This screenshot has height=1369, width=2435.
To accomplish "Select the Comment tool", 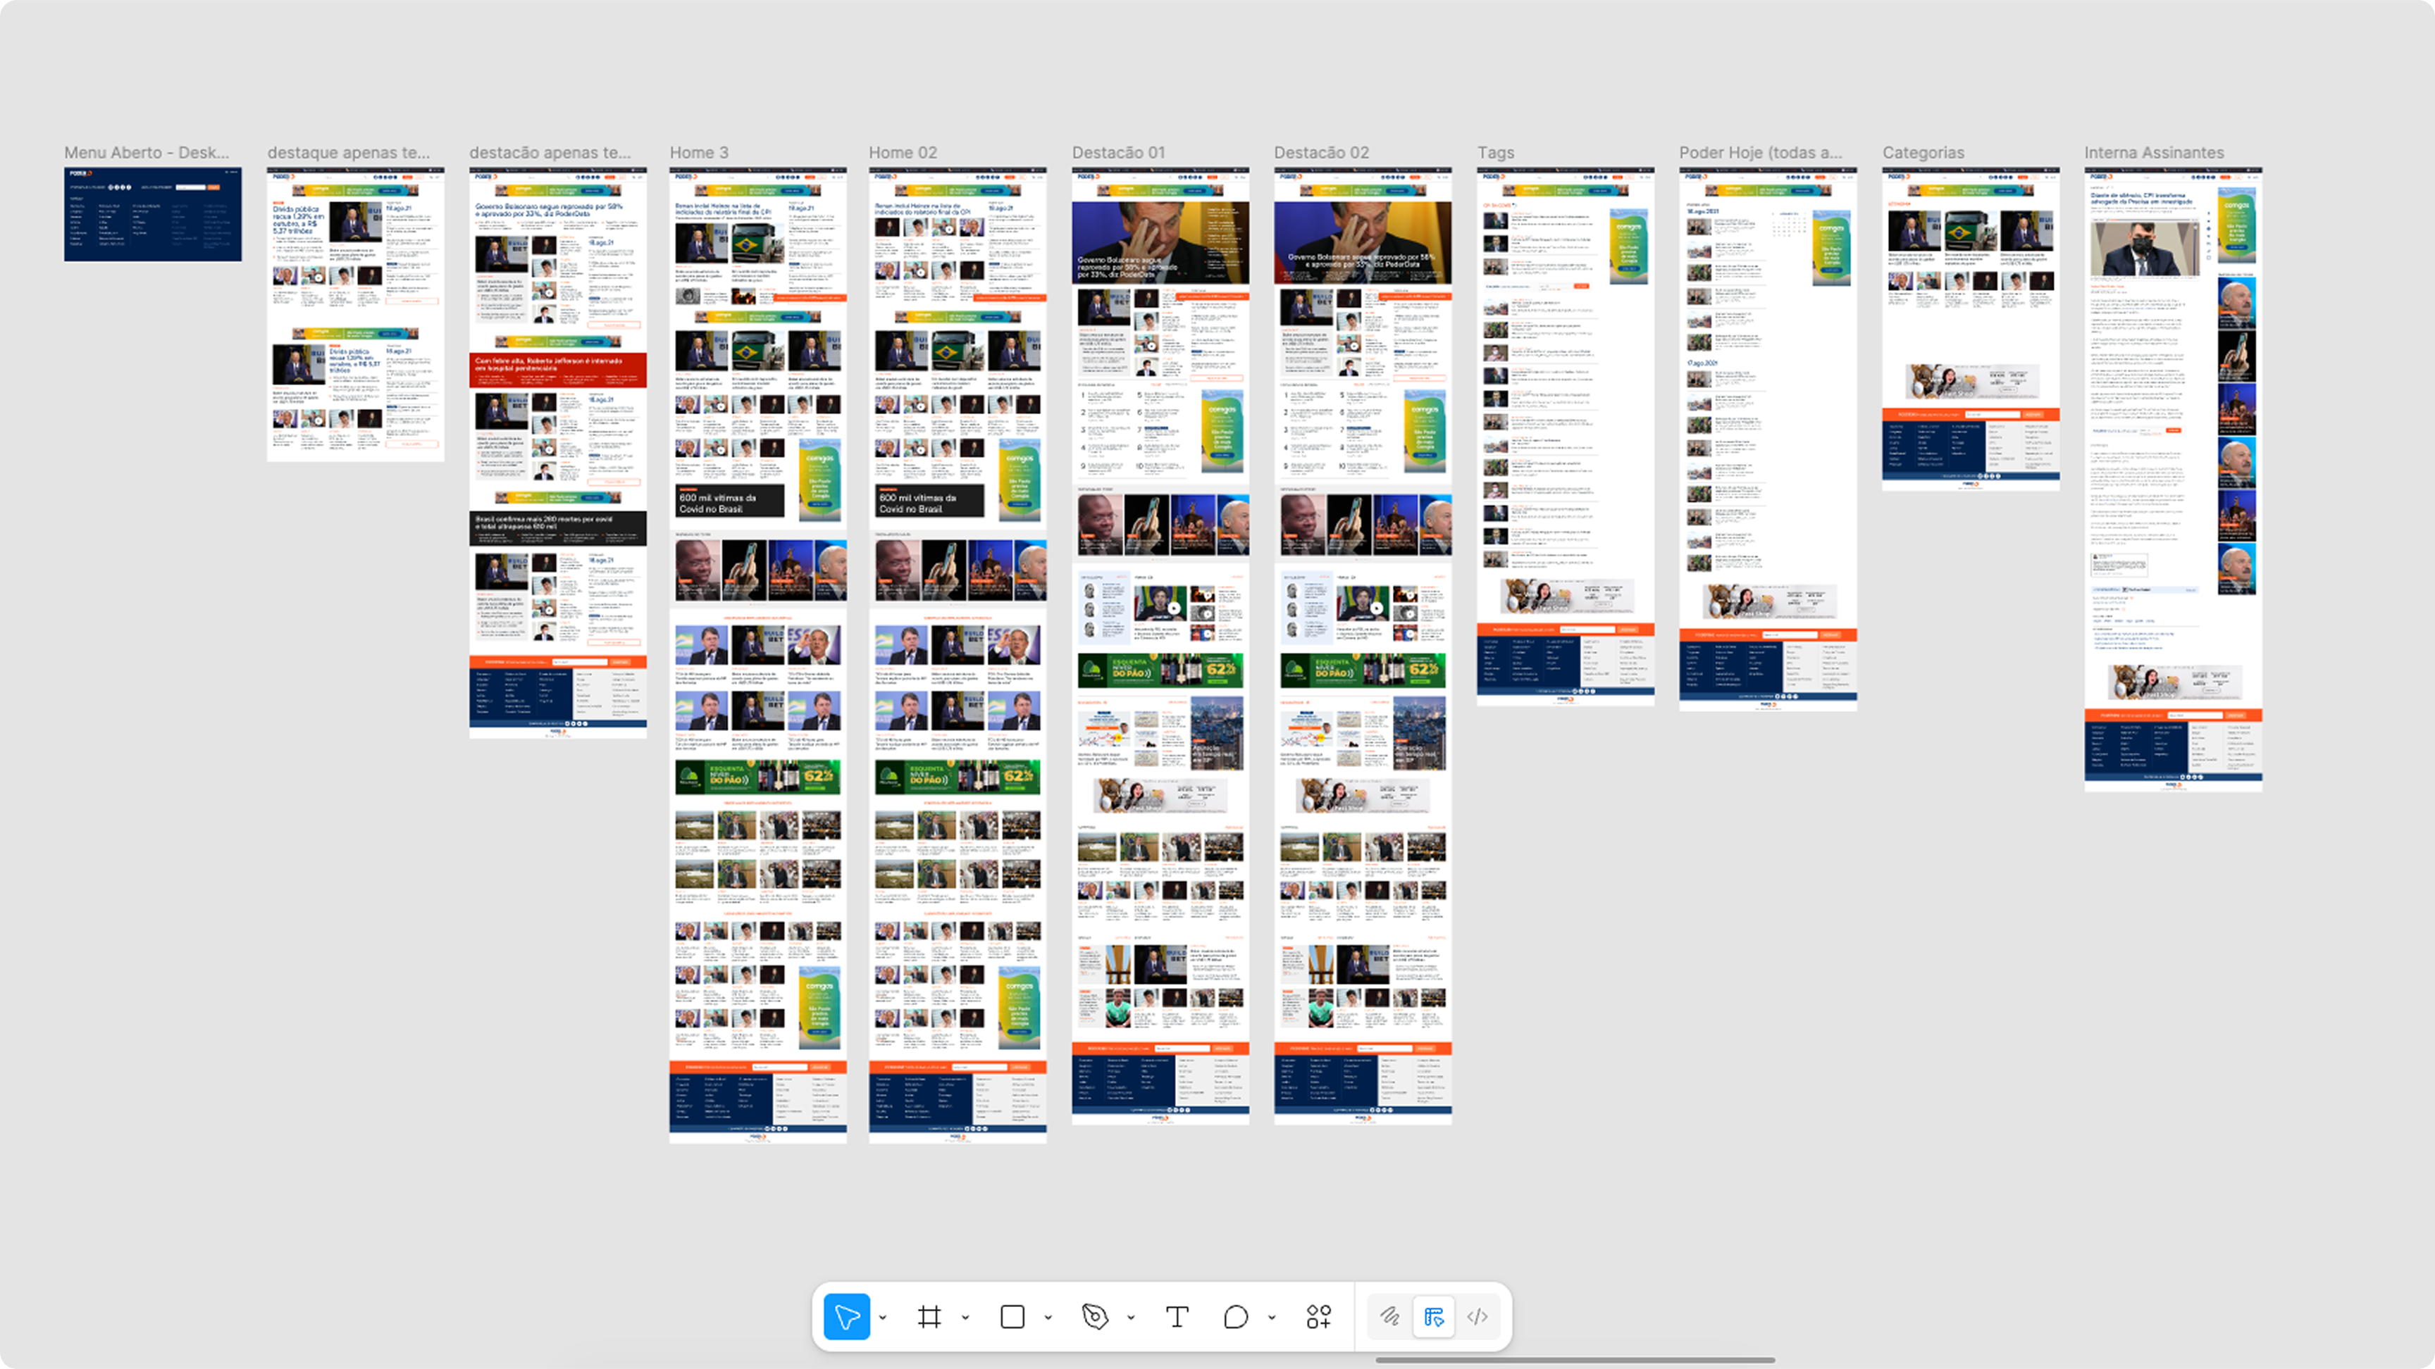I will (x=1235, y=1316).
